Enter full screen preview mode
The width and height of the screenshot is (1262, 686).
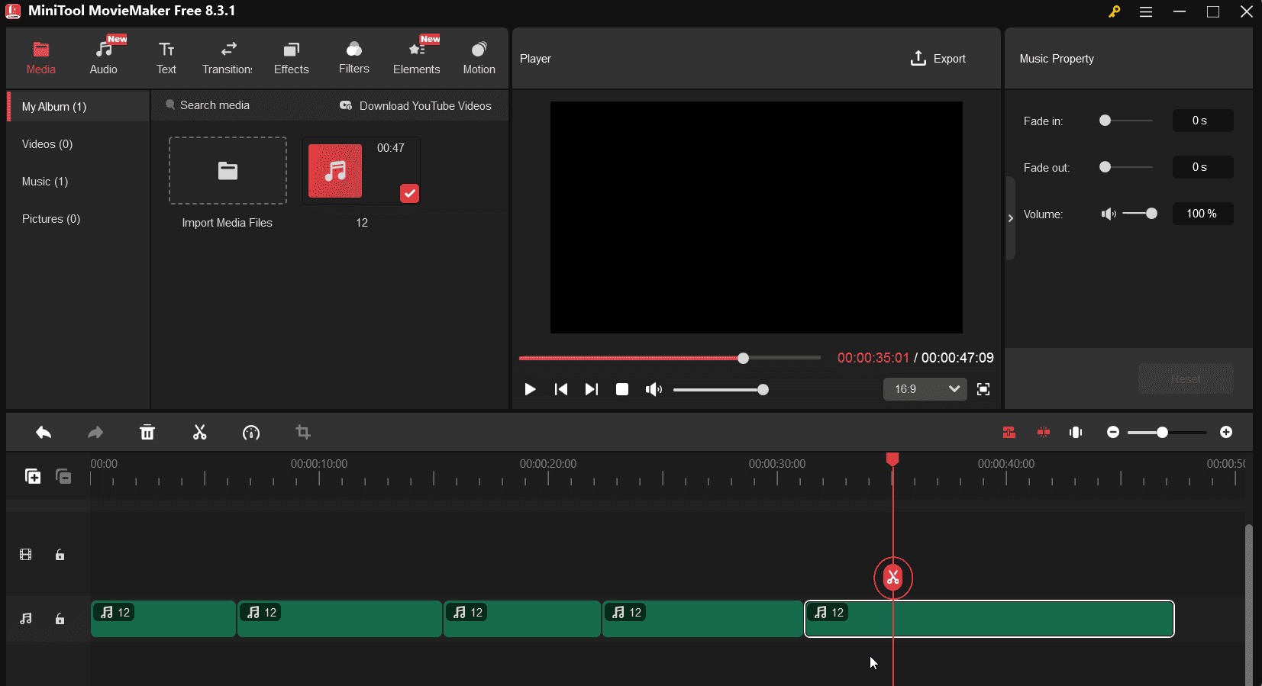[x=983, y=389]
